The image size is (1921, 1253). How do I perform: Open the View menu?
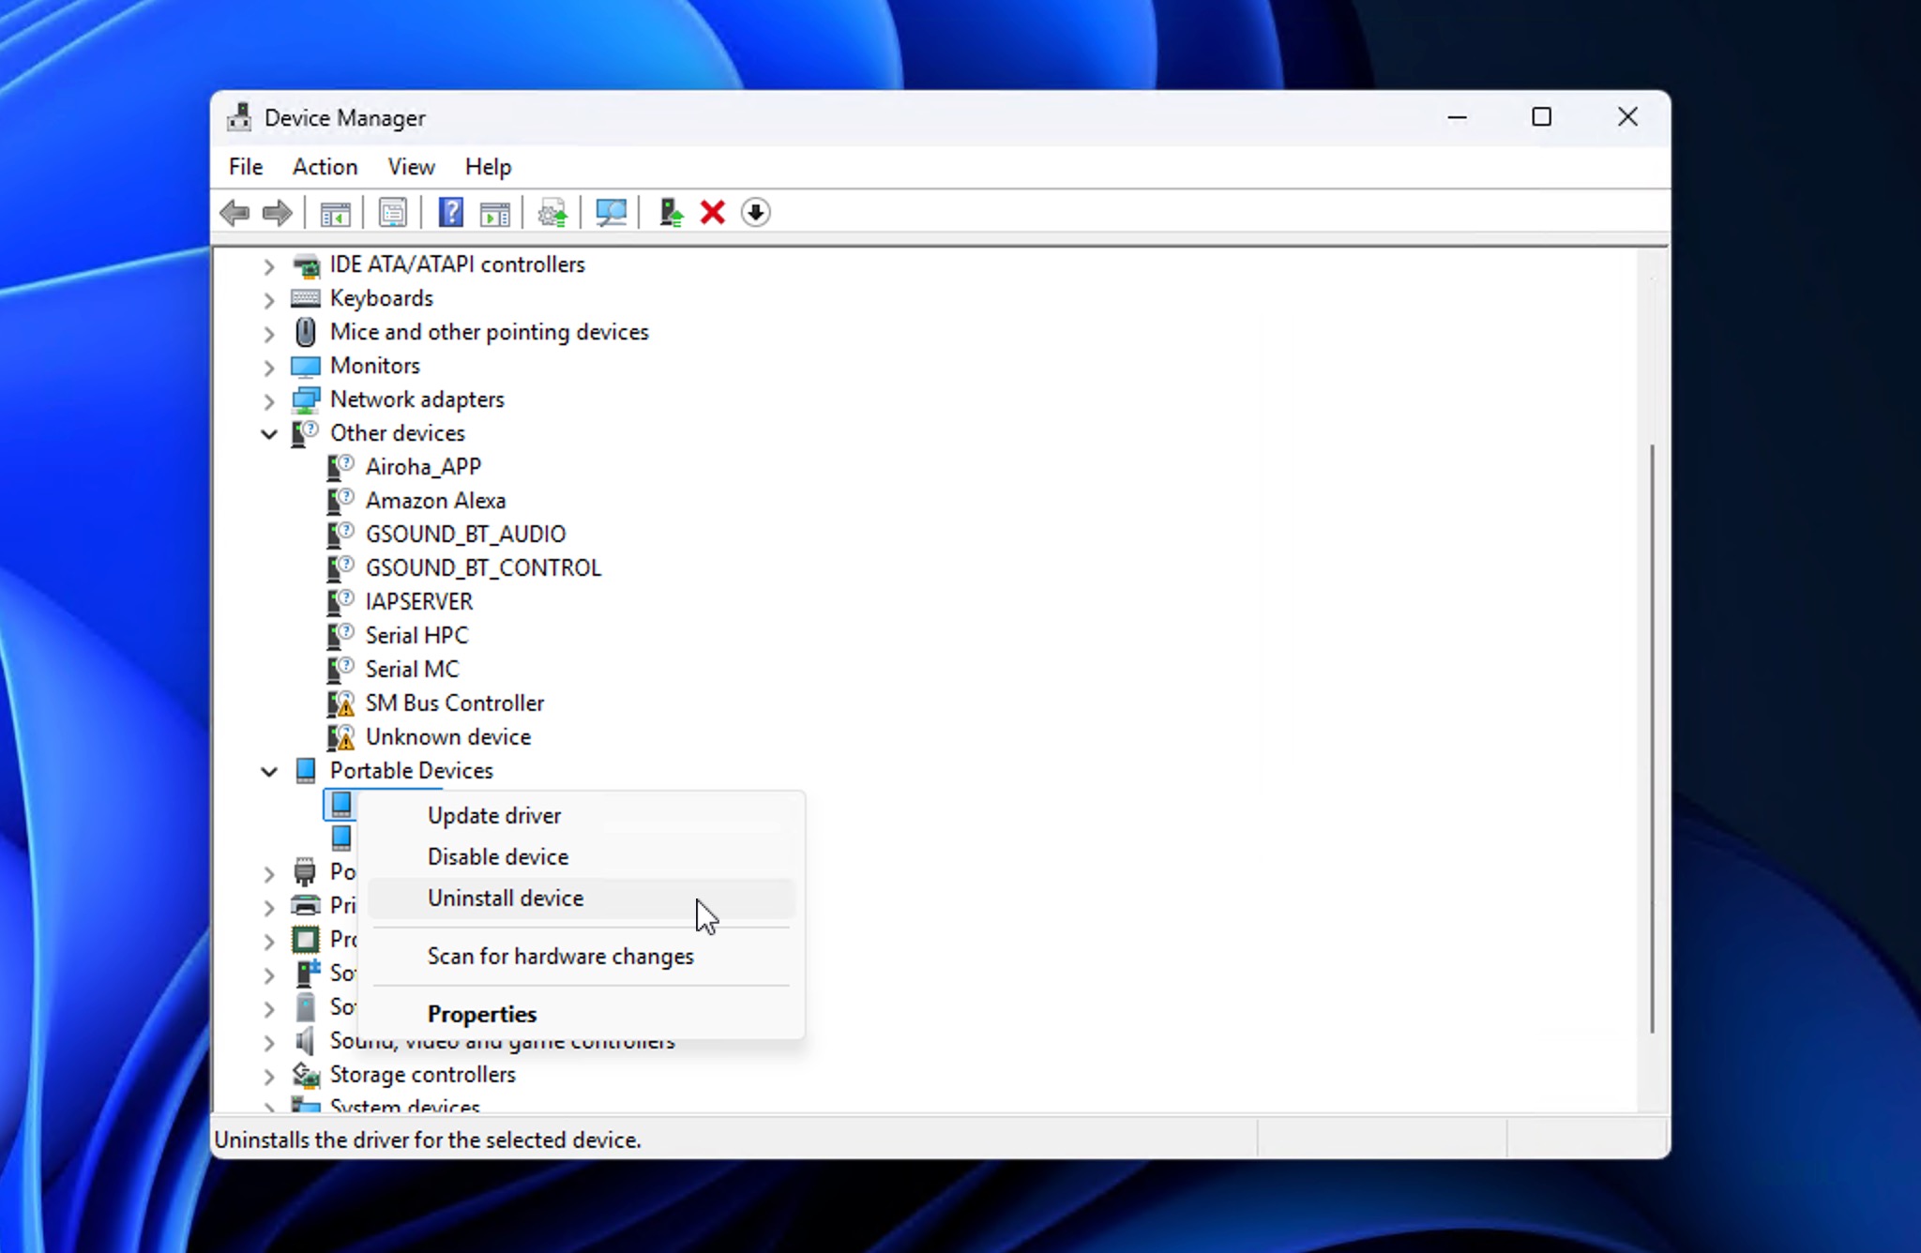click(411, 167)
